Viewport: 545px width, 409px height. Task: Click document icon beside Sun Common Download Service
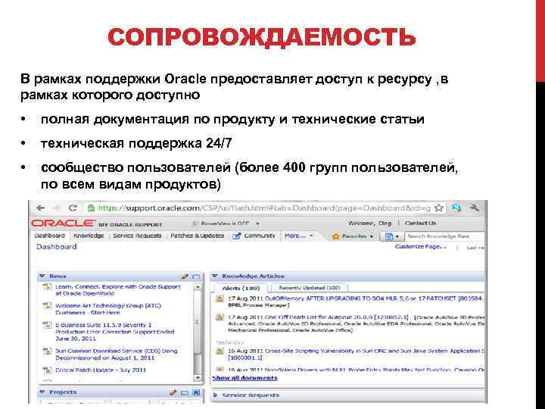[47, 351]
